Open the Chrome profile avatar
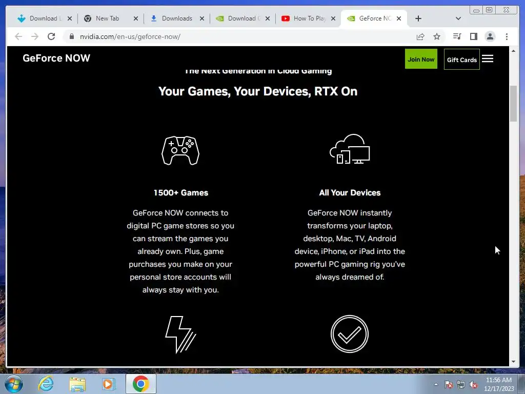Screen dimensions: 525x394 click(490, 36)
